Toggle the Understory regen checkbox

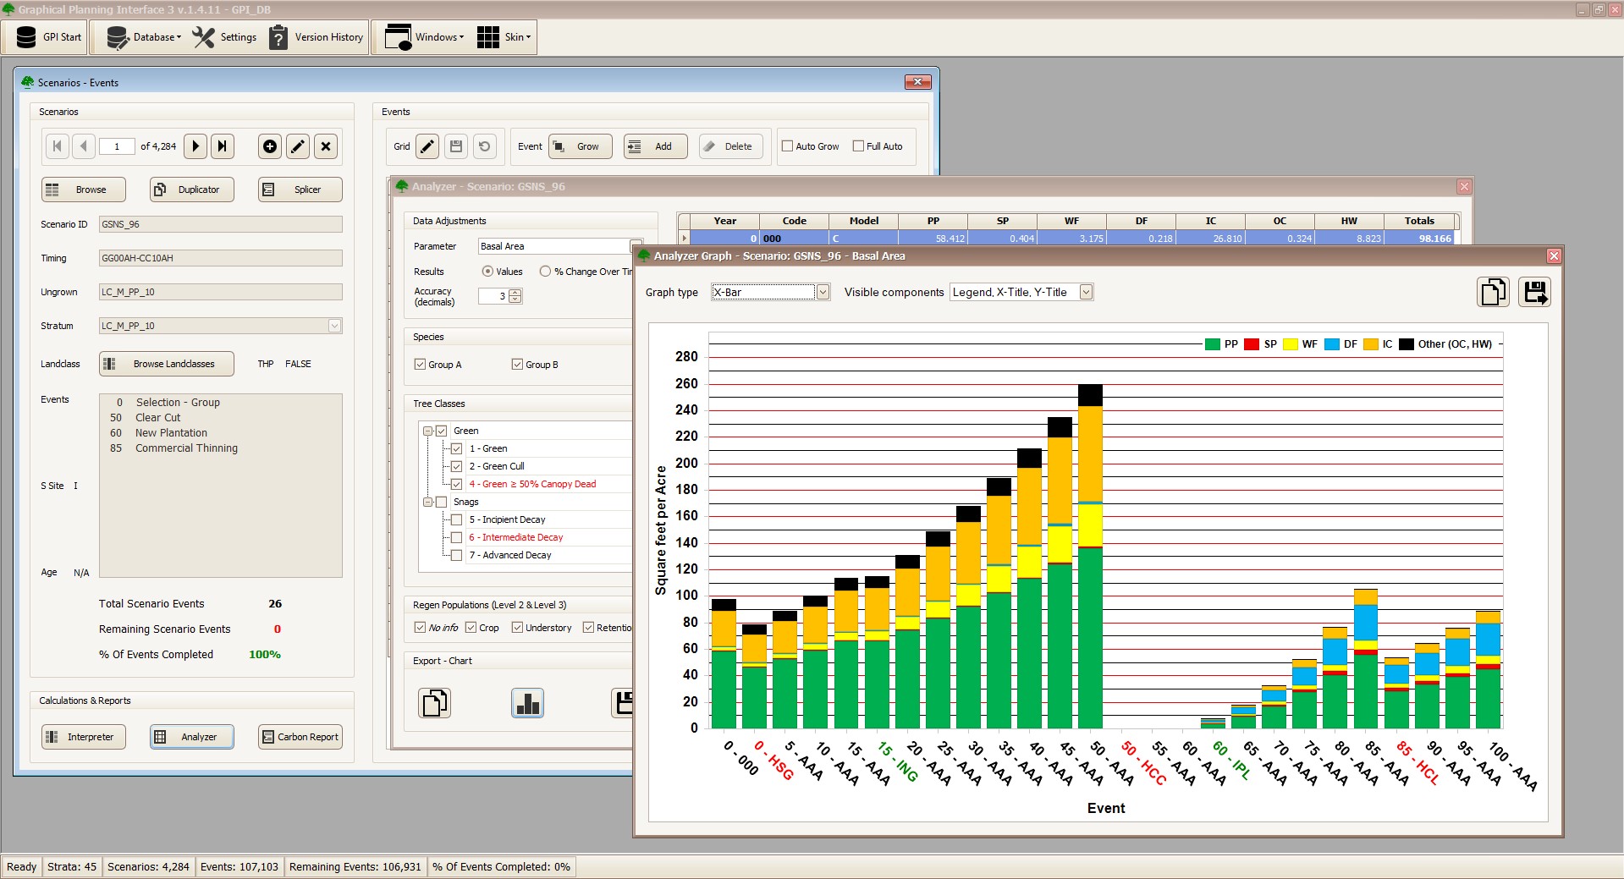517,628
